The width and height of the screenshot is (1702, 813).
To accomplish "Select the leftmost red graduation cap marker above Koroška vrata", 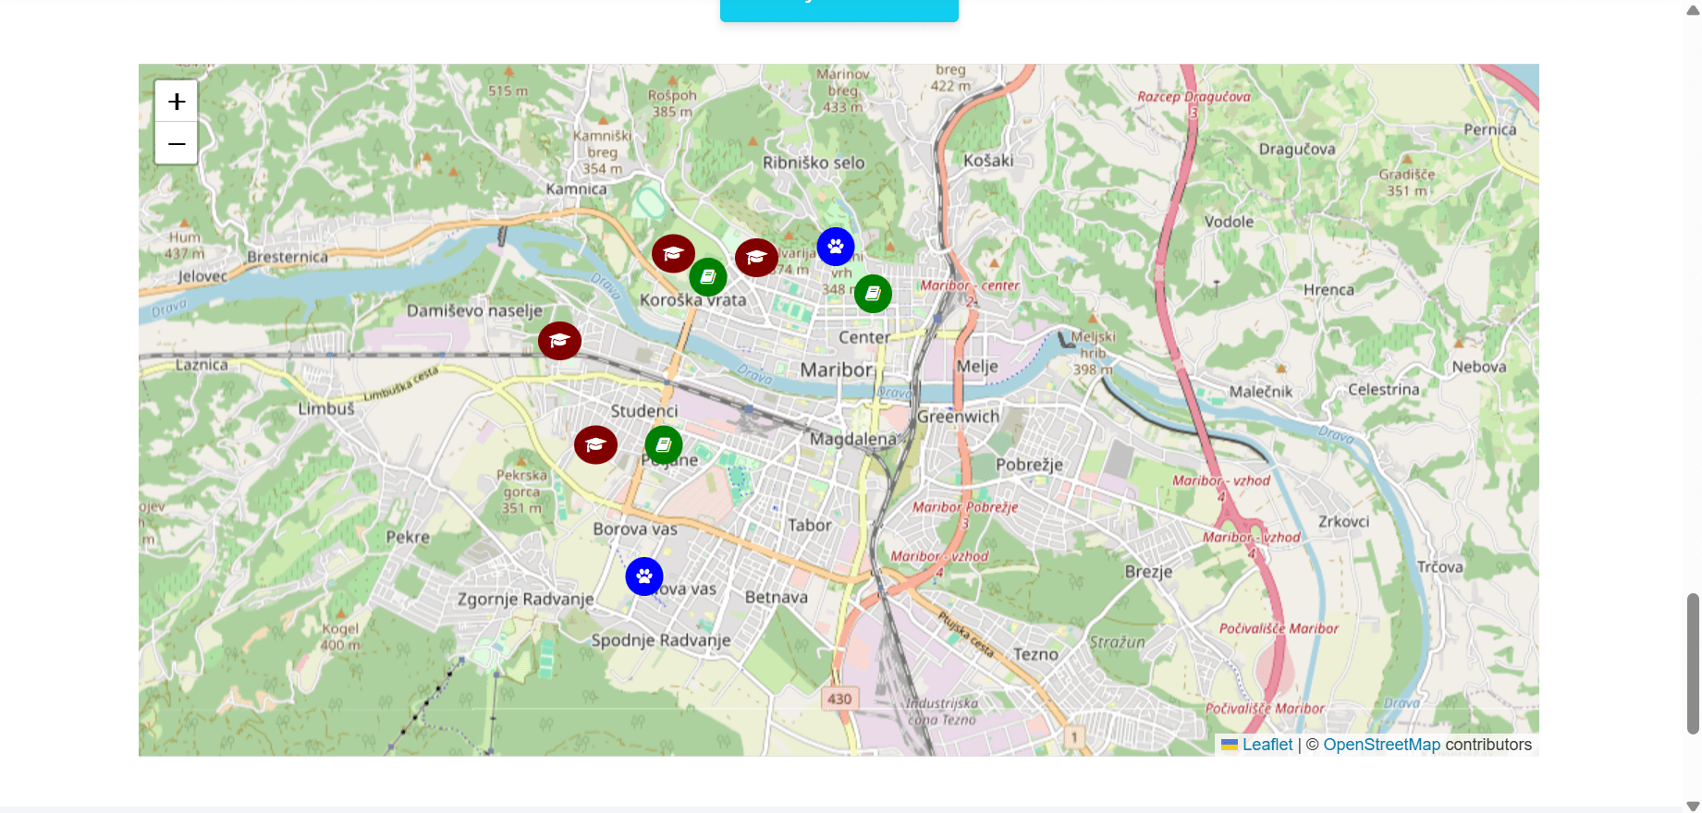I will (x=673, y=253).
